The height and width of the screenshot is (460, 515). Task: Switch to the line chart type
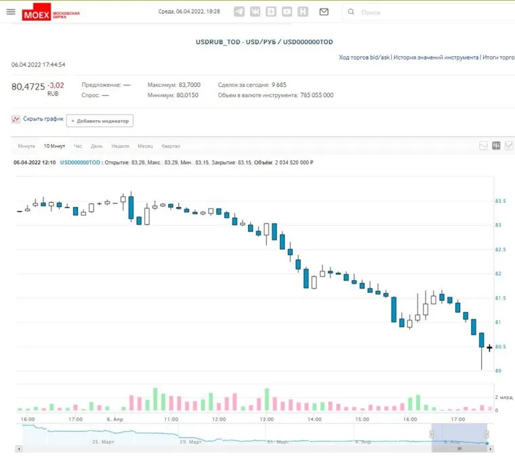(483, 145)
